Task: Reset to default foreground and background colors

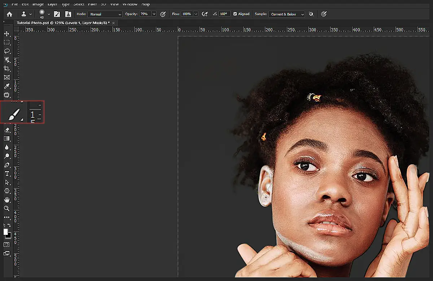Action: (5, 225)
